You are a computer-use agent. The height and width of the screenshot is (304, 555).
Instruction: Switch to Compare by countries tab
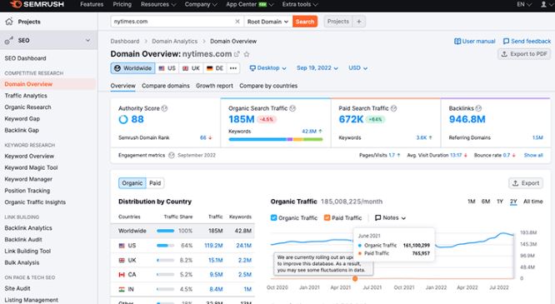[268, 86]
